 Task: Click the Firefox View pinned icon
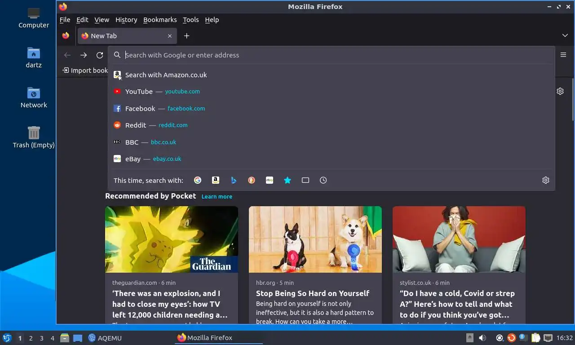[x=66, y=36]
